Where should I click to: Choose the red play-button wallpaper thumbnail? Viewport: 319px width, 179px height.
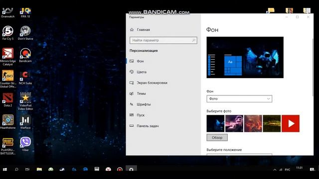tap(291, 123)
